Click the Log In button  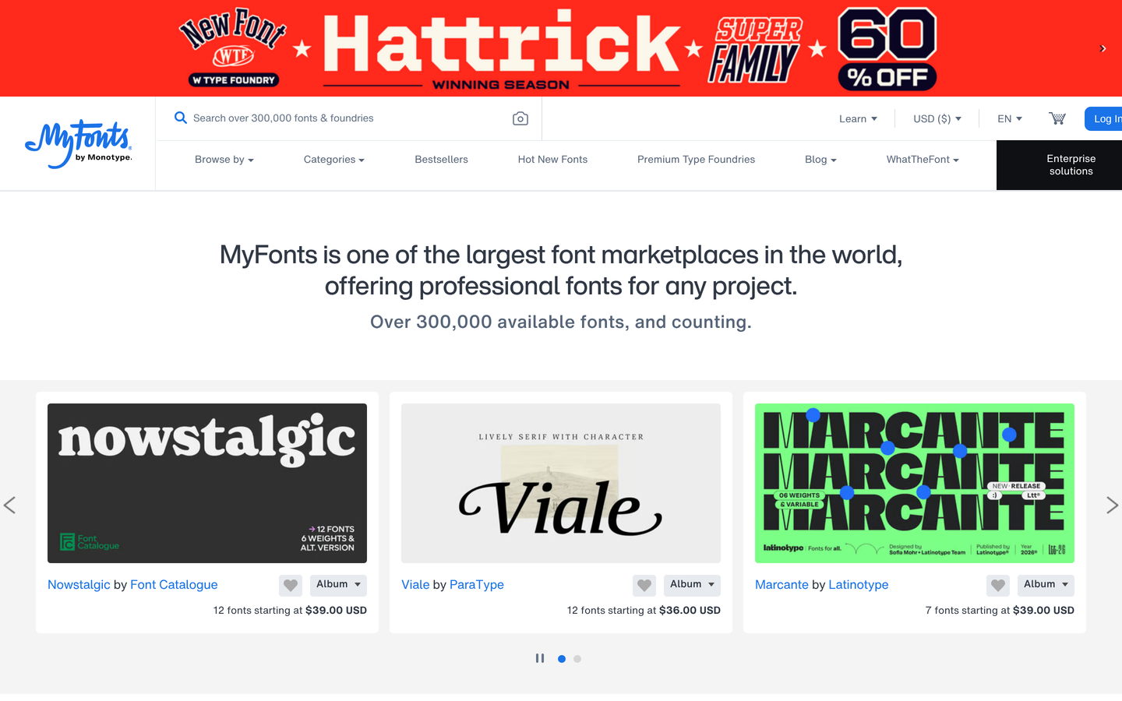point(1104,118)
